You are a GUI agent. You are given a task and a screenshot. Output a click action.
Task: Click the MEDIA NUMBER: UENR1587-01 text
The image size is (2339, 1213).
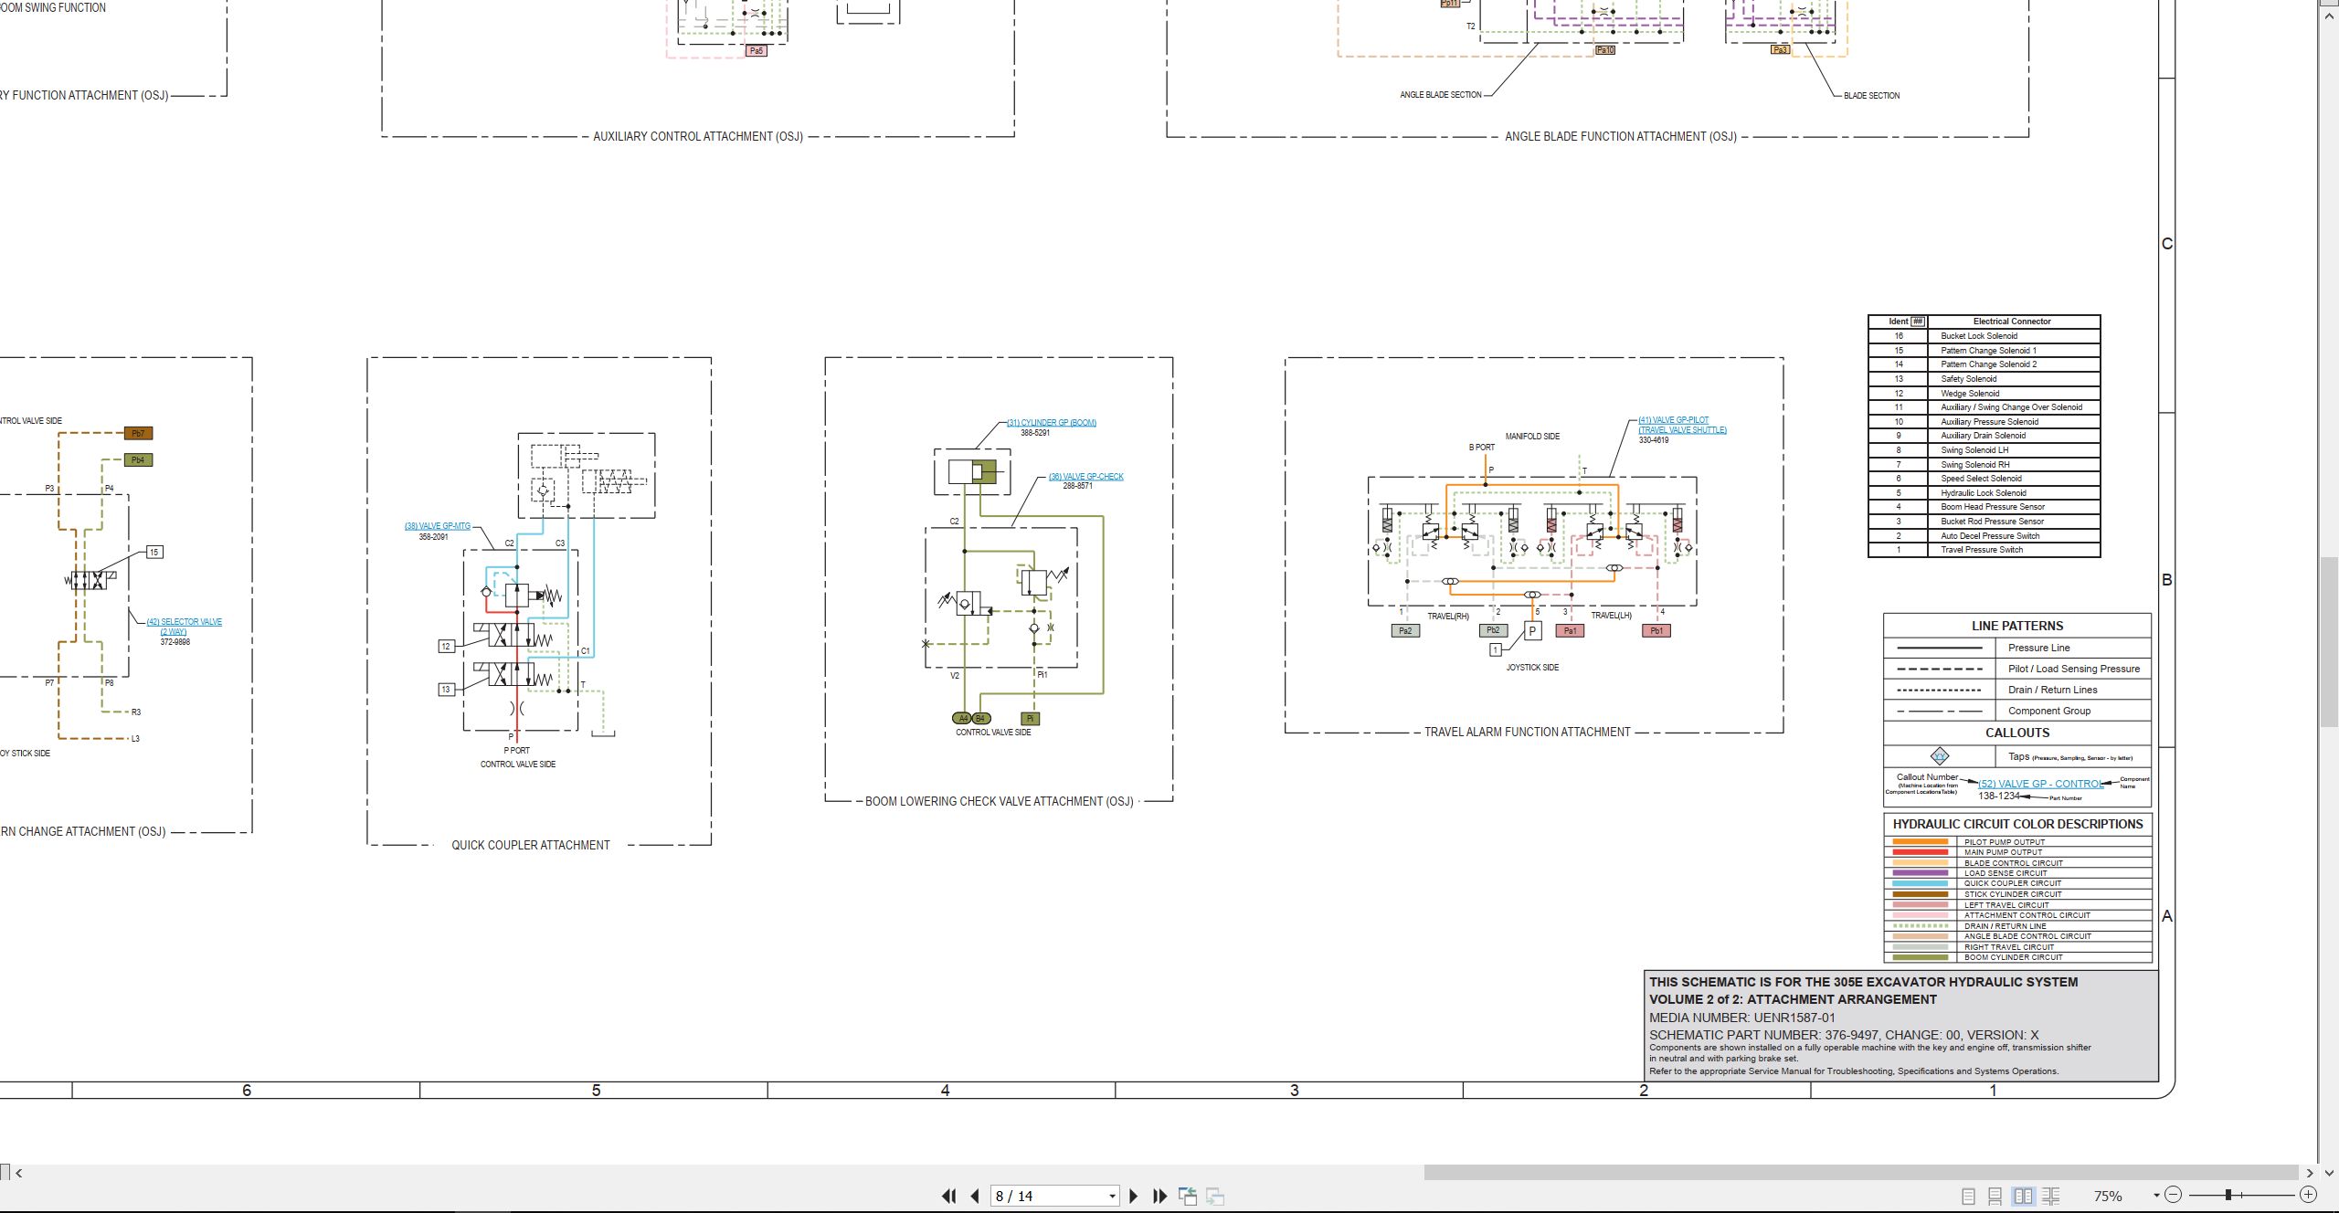(1742, 1018)
